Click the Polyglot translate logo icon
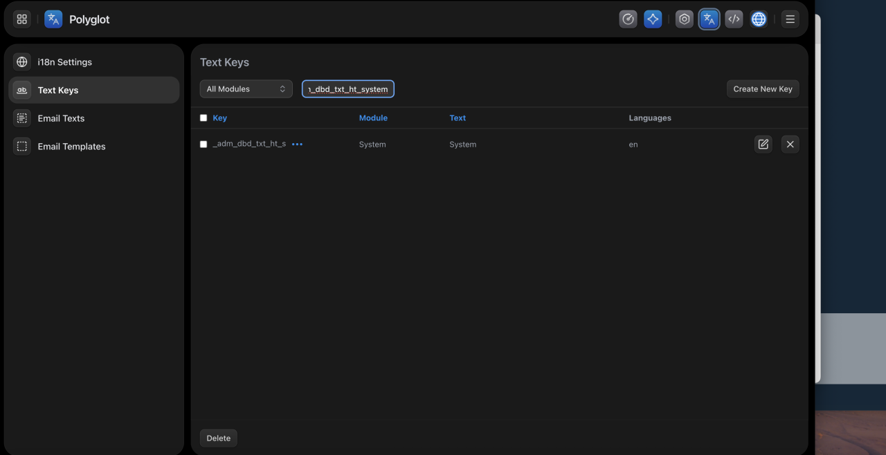 coord(53,19)
